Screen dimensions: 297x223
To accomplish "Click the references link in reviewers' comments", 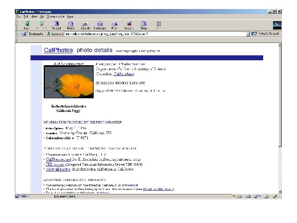I will click(130, 185).
